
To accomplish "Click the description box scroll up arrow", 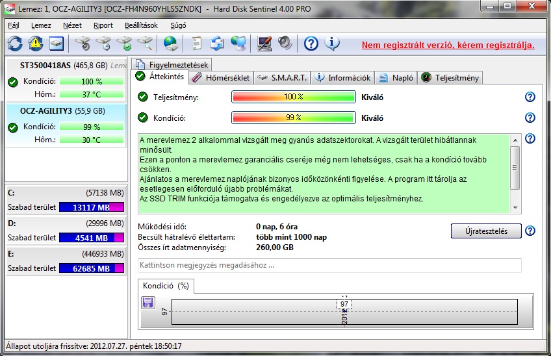I will [515, 140].
